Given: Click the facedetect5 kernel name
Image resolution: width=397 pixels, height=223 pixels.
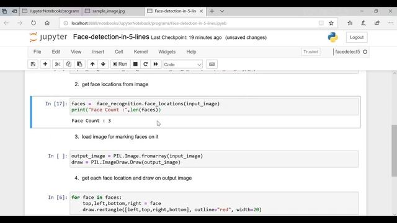Looking at the screenshot, I should point(347,52).
